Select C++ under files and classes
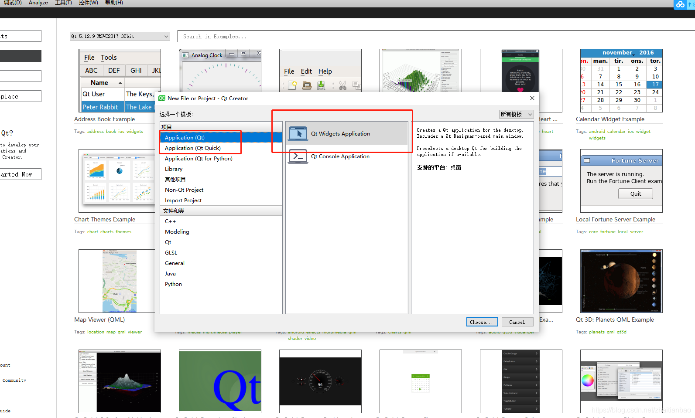The height and width of the screenshot is (418, 695). coord(221,221)
